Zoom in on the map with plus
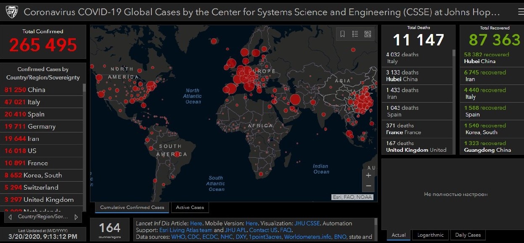Screen dimensions: 524x243 click(x=368, y=175)
